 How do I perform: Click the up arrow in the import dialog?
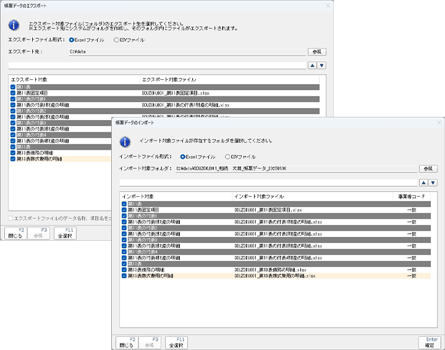point(423,182)
